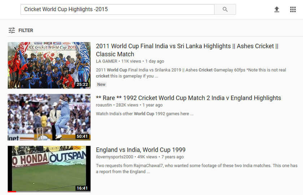Click England vs India, World Cup 1999 title
Screen dimensions: 303x195
141,150
